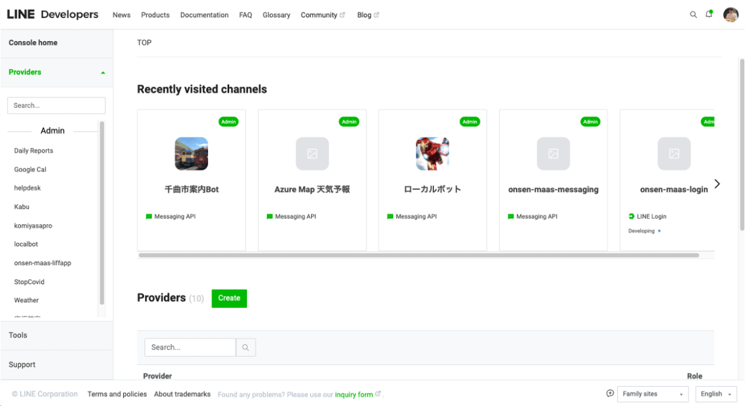745x406 pixels.
Task: Open onsen-maas-messaging channel title
Action: point(553,189)
